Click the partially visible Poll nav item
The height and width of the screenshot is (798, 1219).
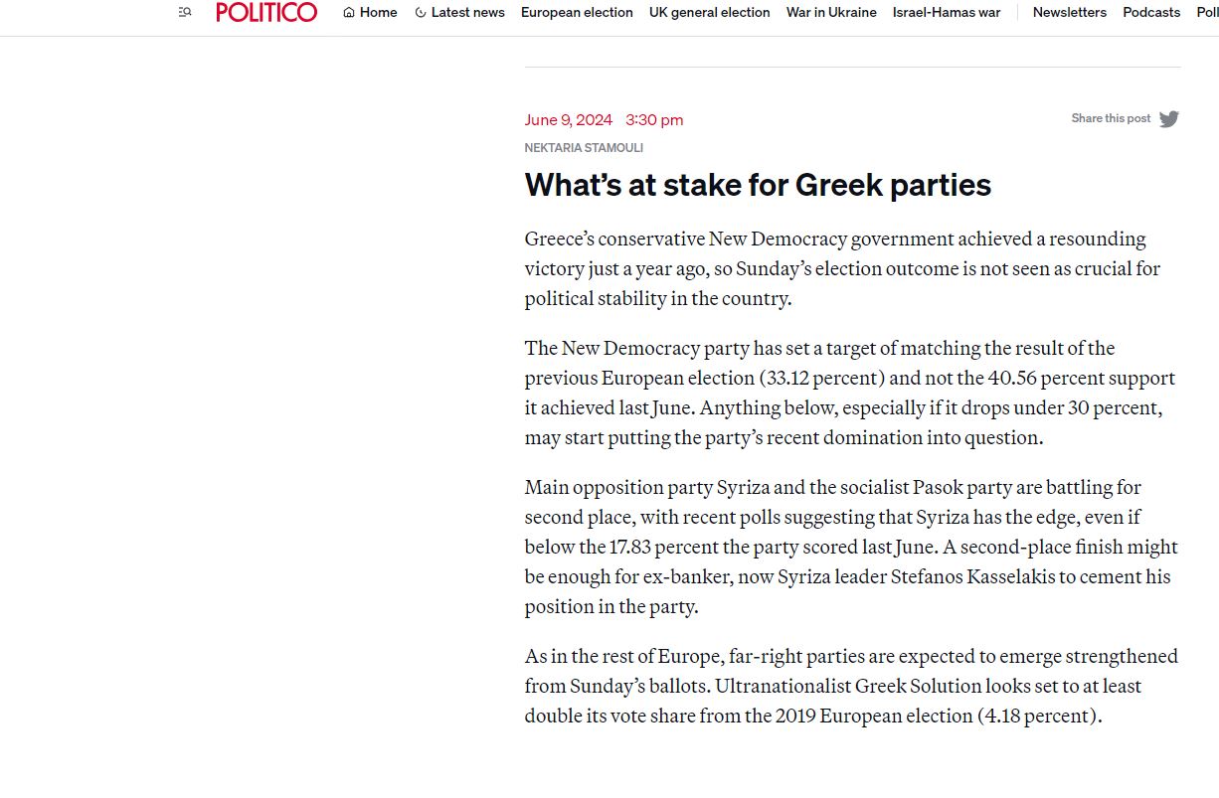point(1207,13)
